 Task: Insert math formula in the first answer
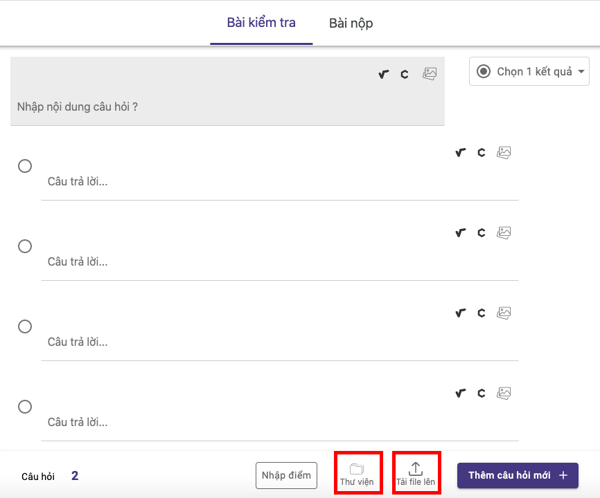point(460,153)
